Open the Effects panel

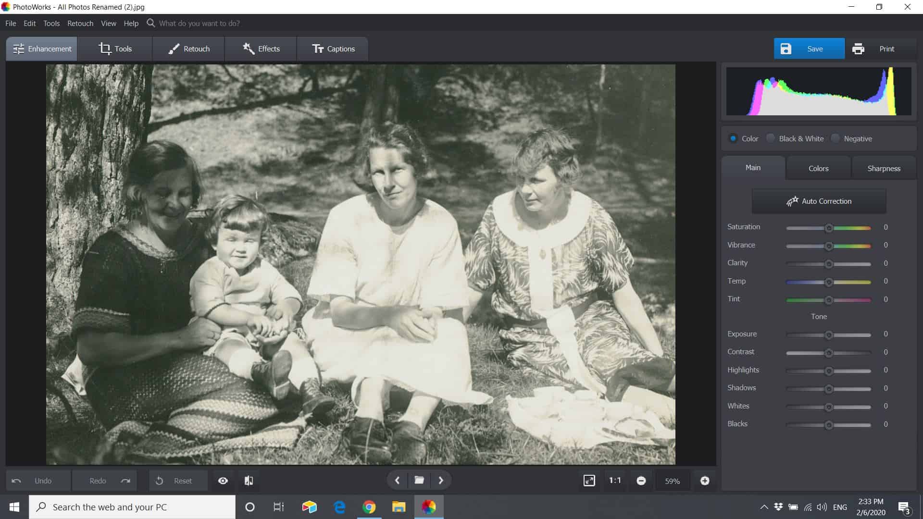[x=260, y=49]
